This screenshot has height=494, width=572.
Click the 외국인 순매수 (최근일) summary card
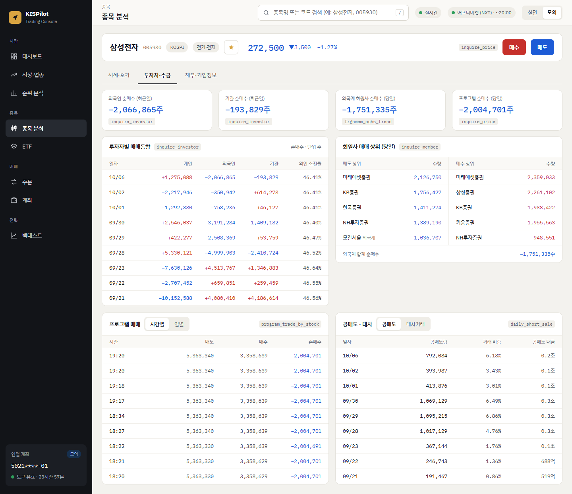point(157,110)
